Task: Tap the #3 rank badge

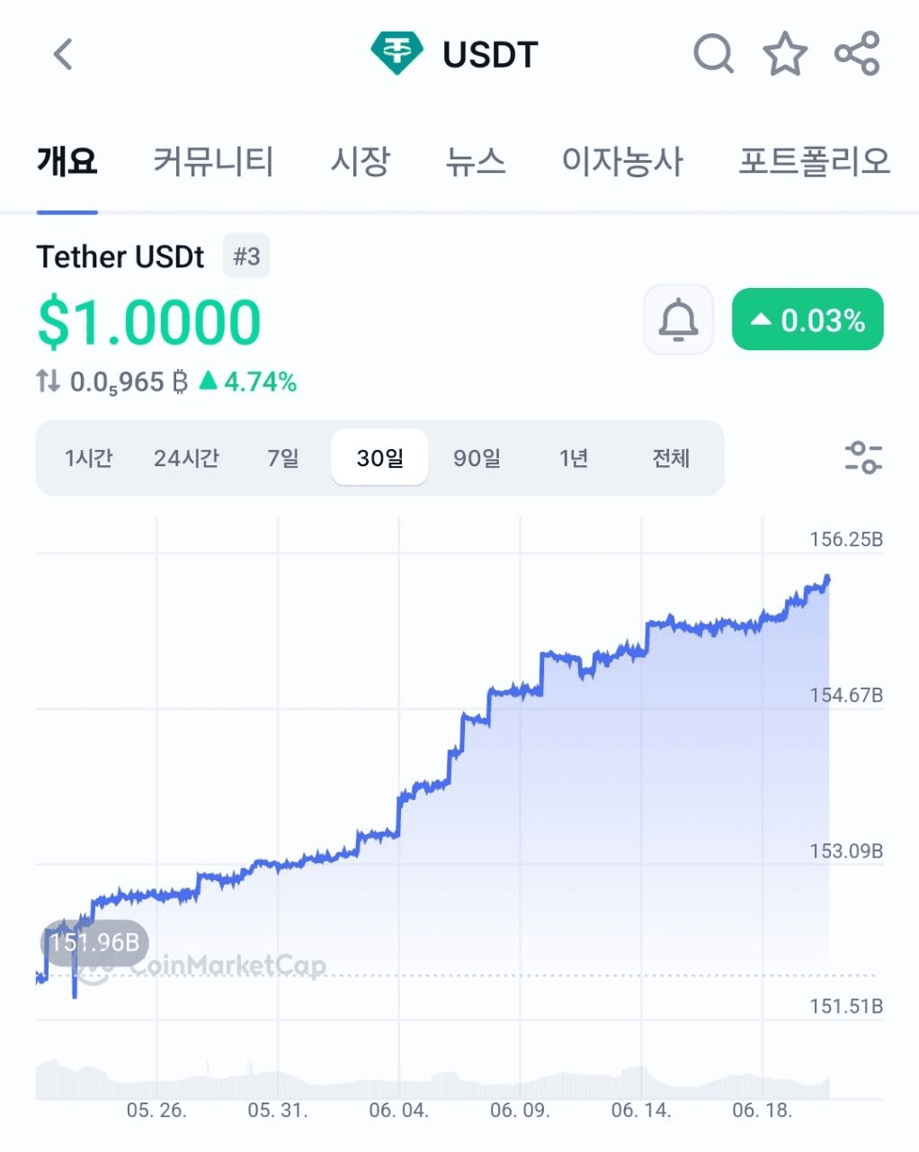Action: pyautogui.click(x=246, y=256)
